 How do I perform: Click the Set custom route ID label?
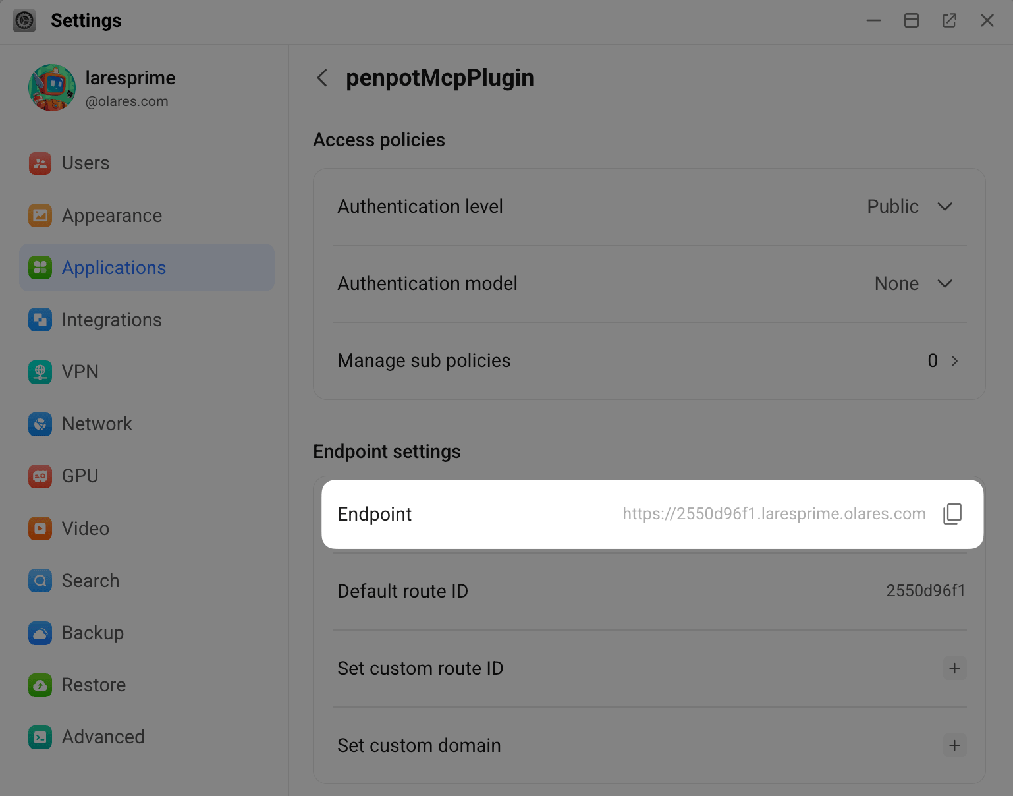pos(420,668)
